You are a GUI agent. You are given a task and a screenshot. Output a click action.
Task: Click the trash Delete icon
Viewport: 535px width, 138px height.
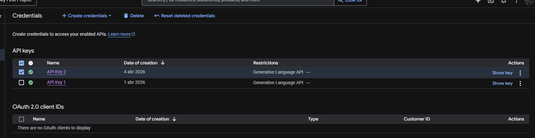pyautogui.click(x=126, y=16)
